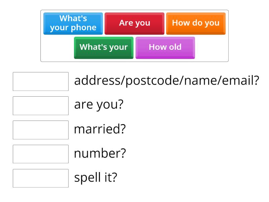The width and height of the screenshot is (269, 202).
Task: Select the blank box next to "are you?"
Action: (x=41, y=106)
